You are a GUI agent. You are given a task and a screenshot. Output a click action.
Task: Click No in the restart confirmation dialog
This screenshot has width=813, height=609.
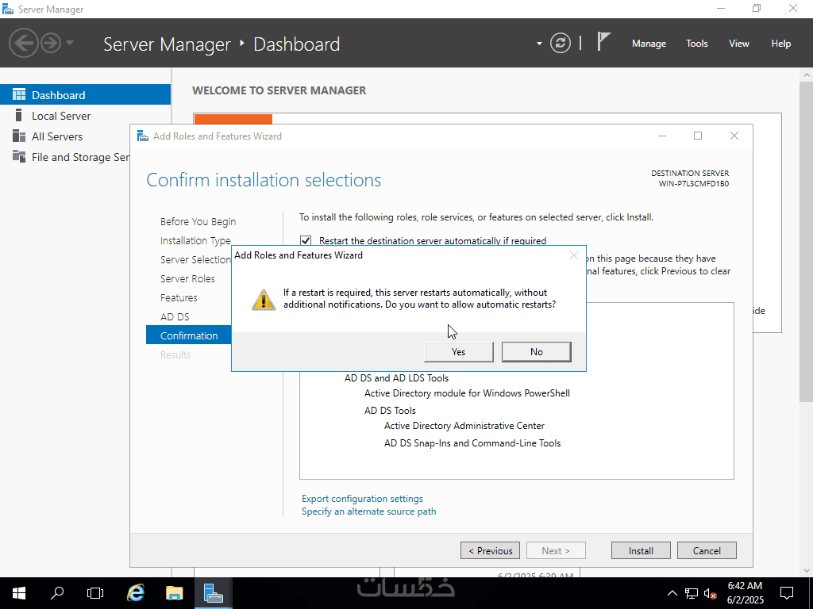coord(536,351)
